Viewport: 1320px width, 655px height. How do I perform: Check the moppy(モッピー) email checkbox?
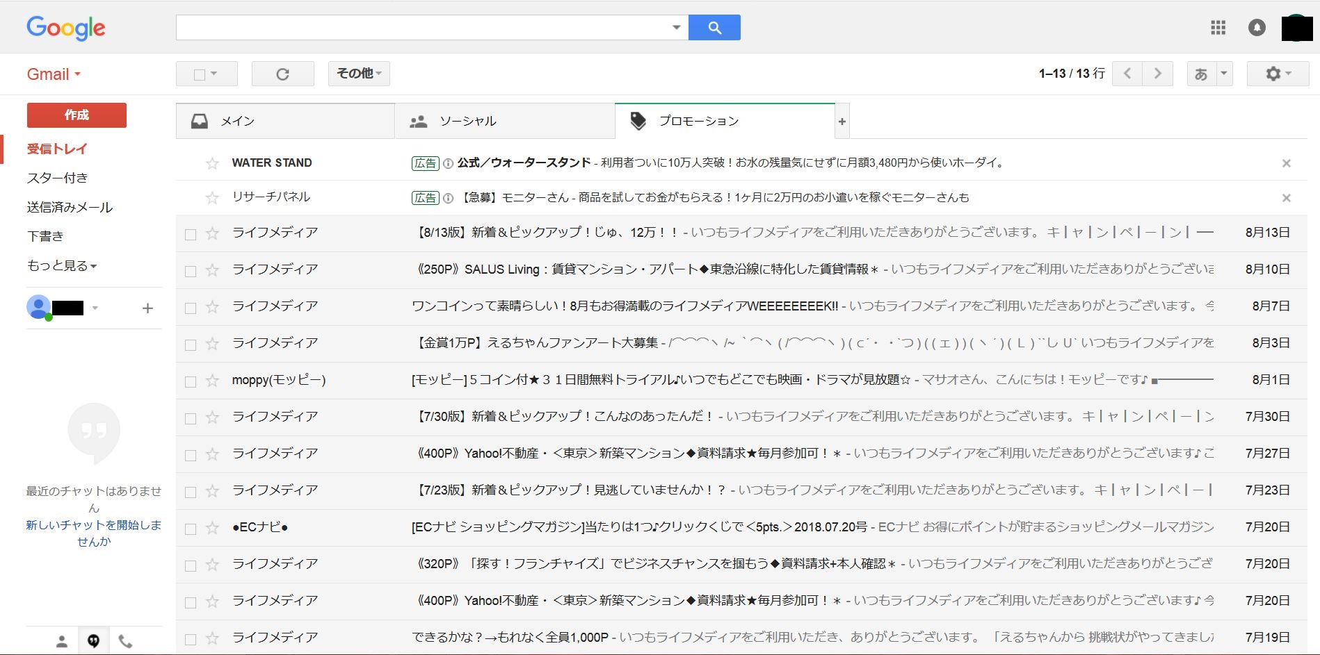(x=191, y=382)
